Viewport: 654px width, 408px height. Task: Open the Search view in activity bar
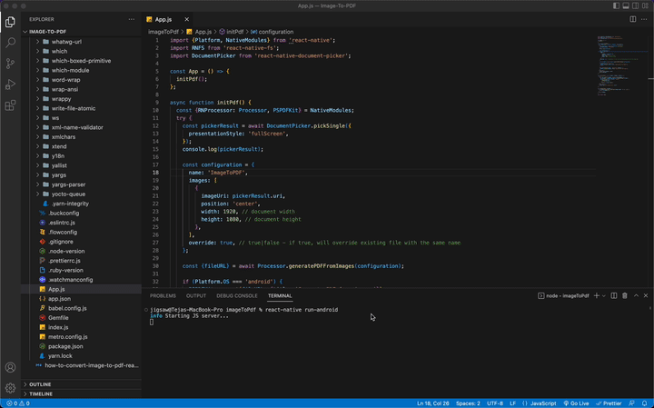[x=10, y=43]
